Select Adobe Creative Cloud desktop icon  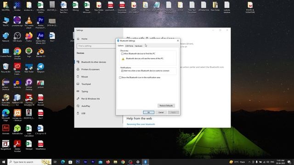click(17, 69)
